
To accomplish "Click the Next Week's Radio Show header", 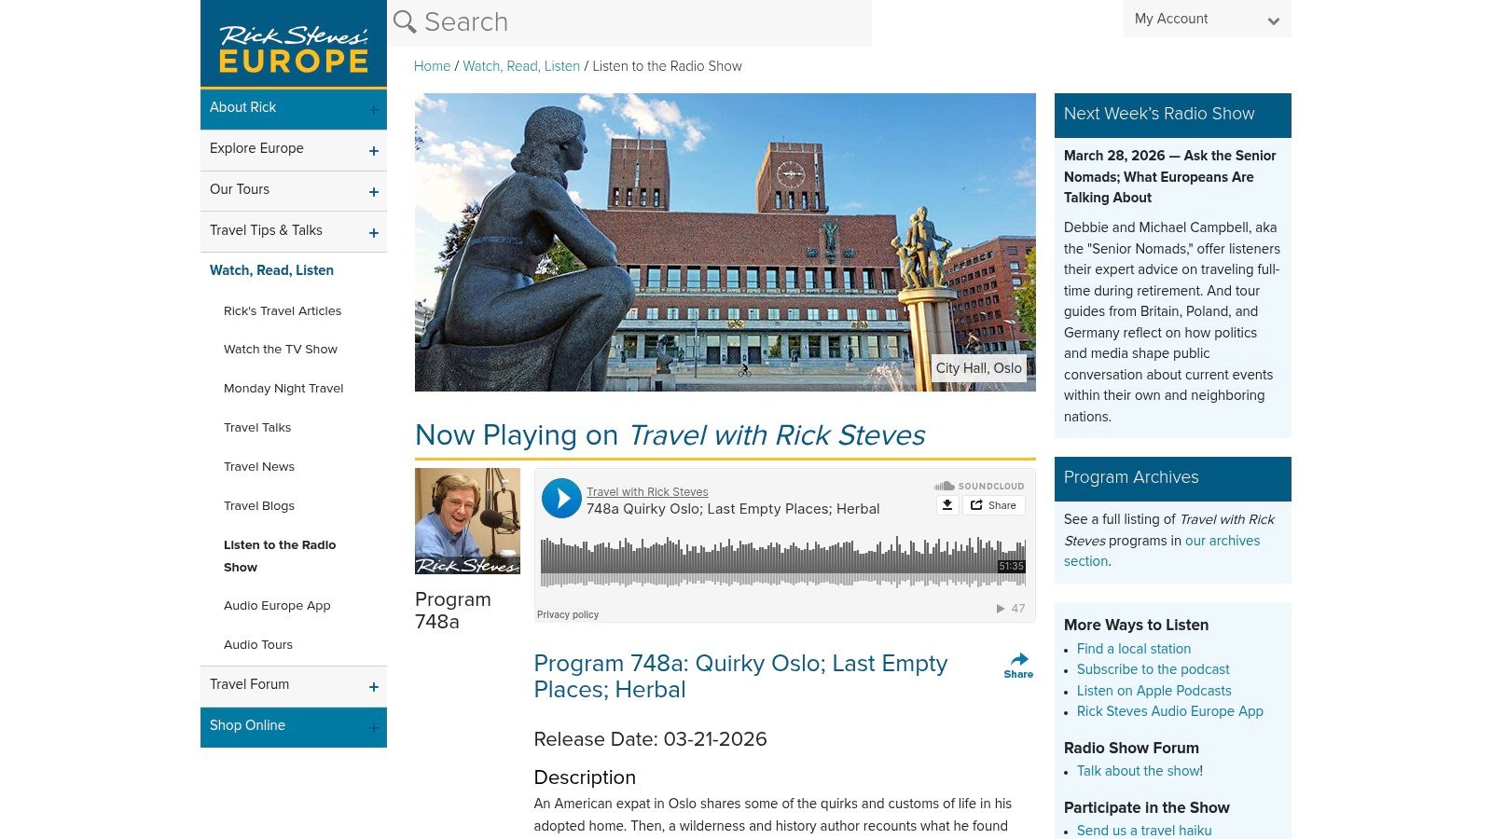I will 1173,115.
